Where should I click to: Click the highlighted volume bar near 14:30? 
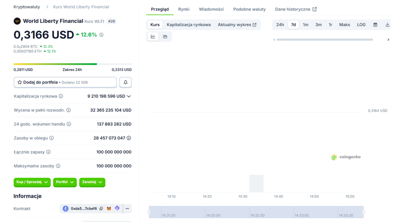256,184
